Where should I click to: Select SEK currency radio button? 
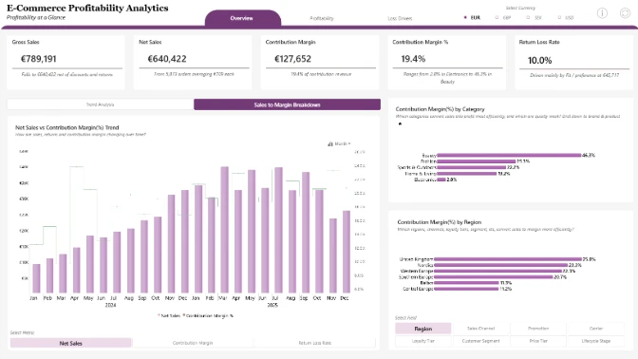tap(528, 17)
